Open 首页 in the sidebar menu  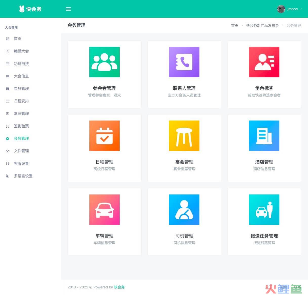coord(17,39)
